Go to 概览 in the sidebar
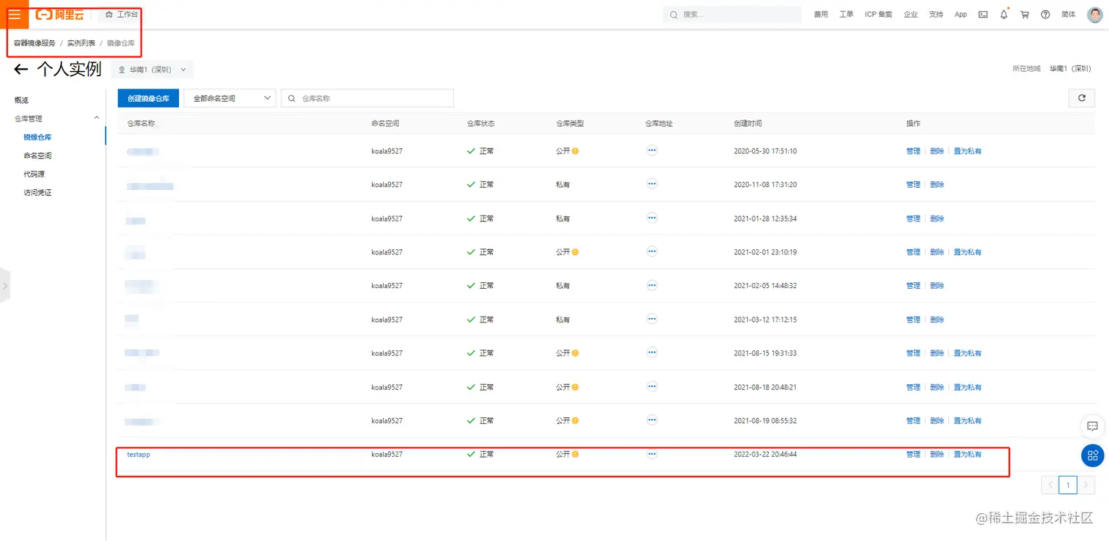The image size is (1109, 541). (x=22, y=100)
